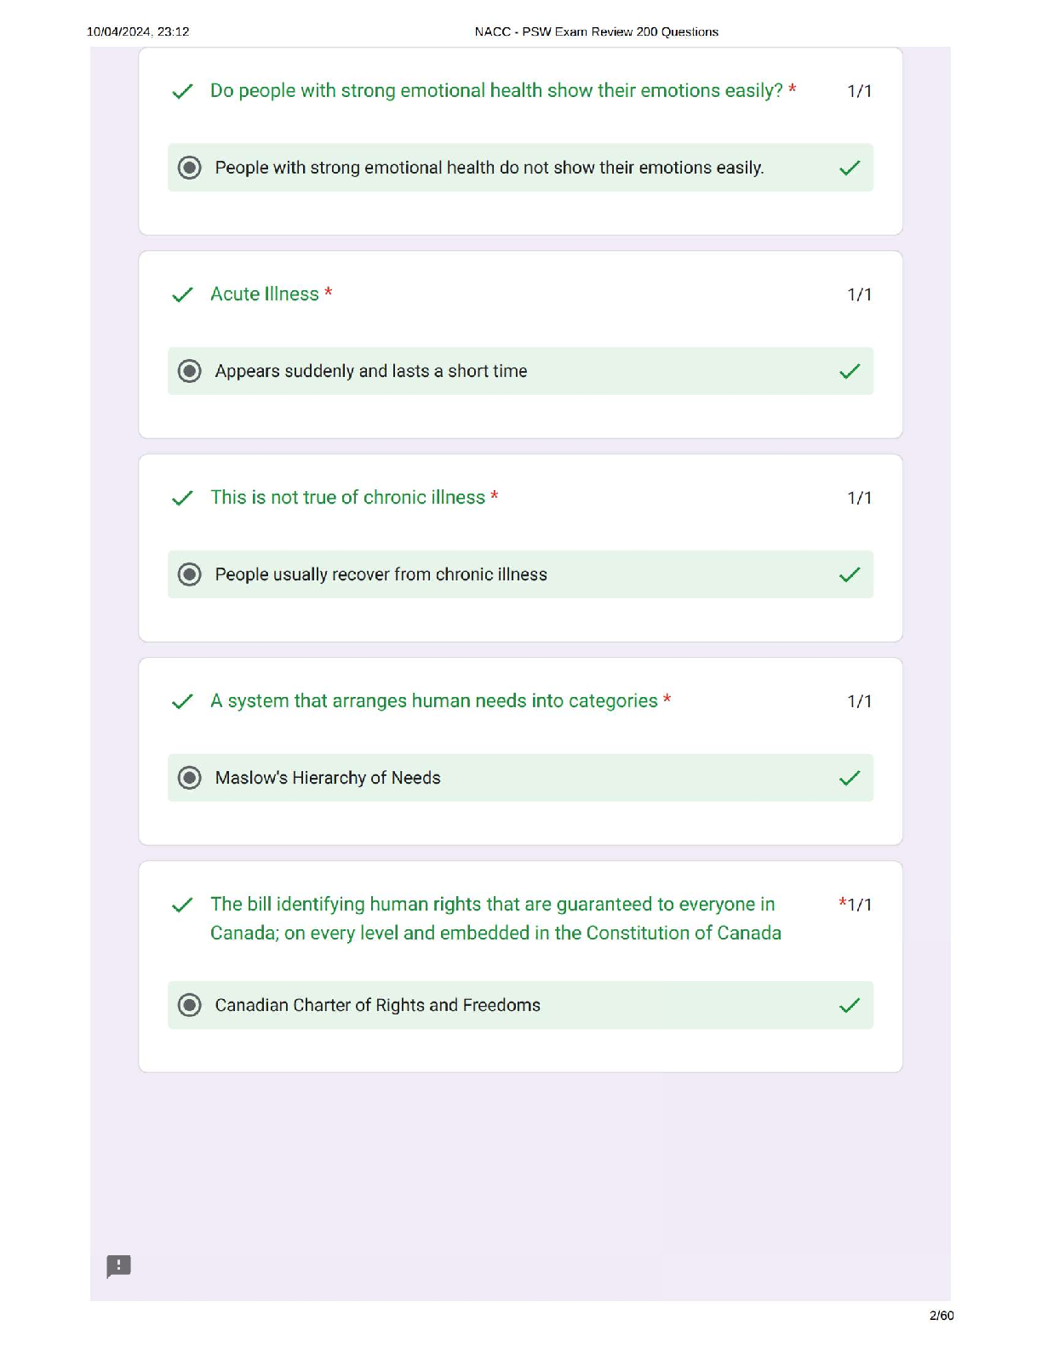Click correct-answer tick on 'Appears suddenly' row
The image size is (1042, 1348).
pyautogui.click(x=850, y=372)
